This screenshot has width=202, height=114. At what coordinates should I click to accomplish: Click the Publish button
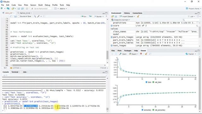coord(190,54)
